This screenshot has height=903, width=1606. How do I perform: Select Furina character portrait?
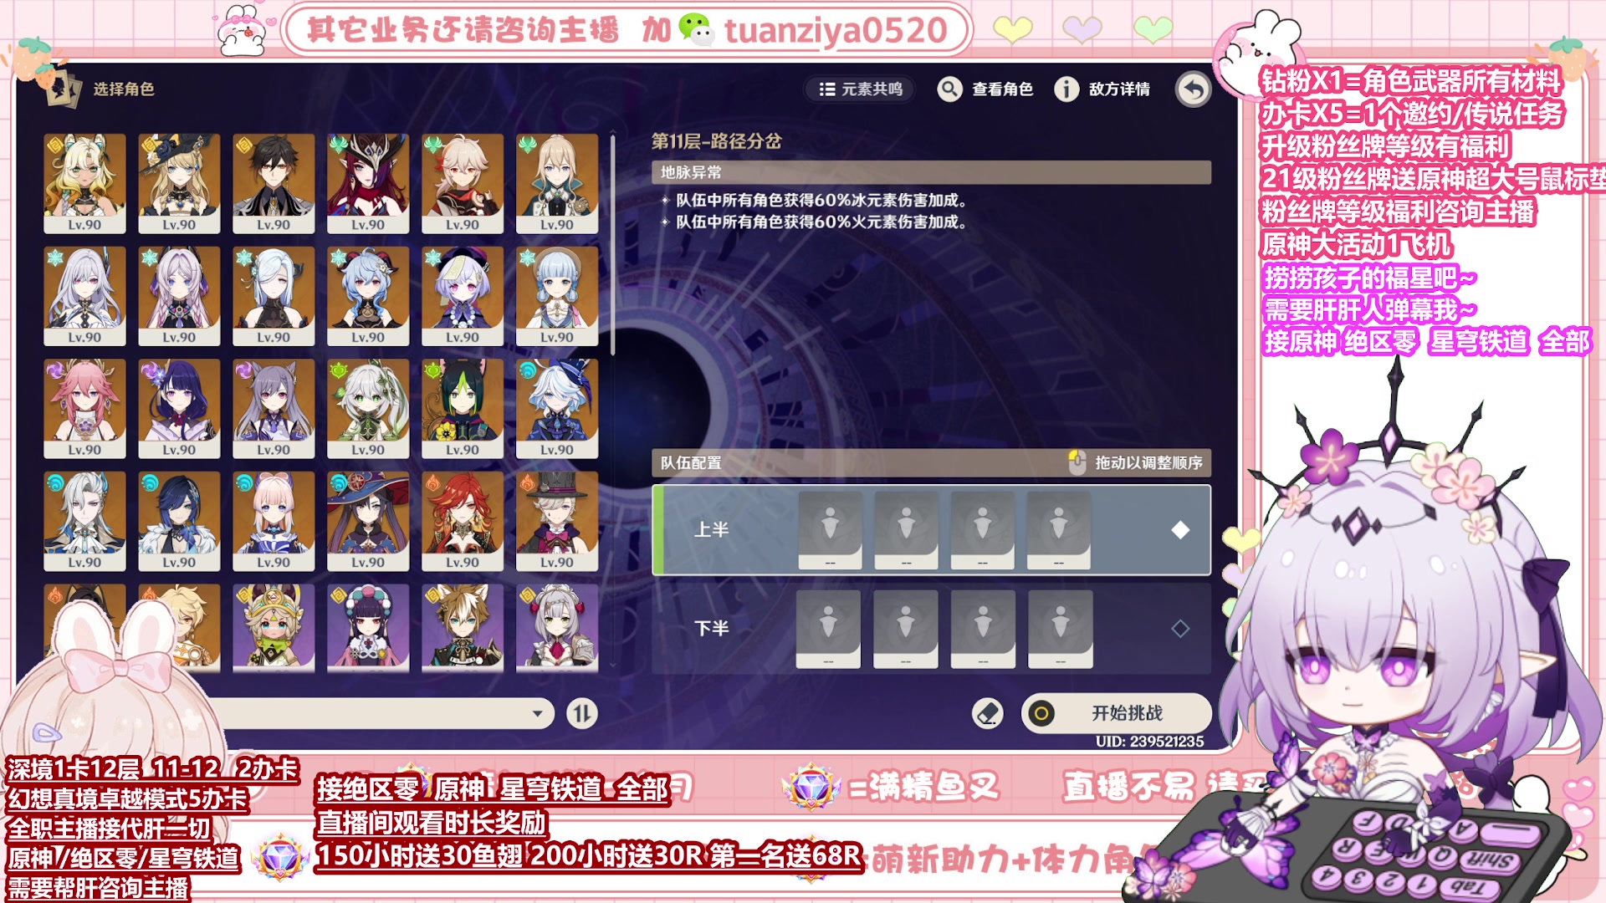pyautogui.click(x=557, y=409)
